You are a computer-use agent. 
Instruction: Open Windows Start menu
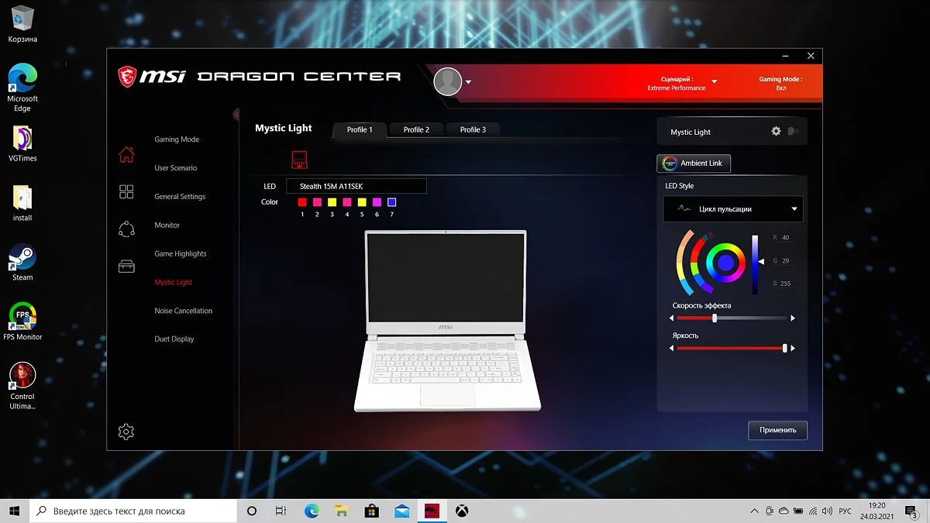tap(15, 511)
